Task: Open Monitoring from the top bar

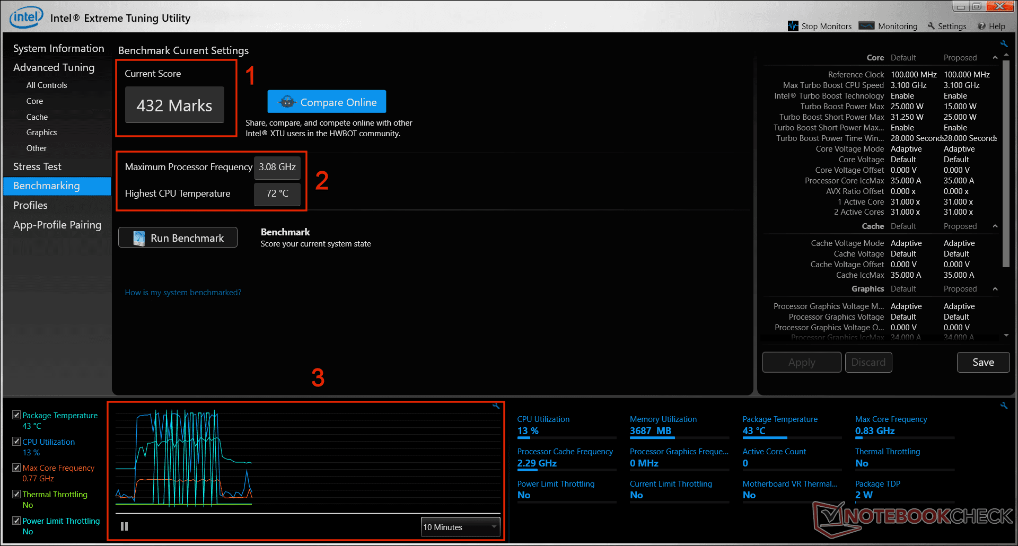Action: (x=888, y=26)
